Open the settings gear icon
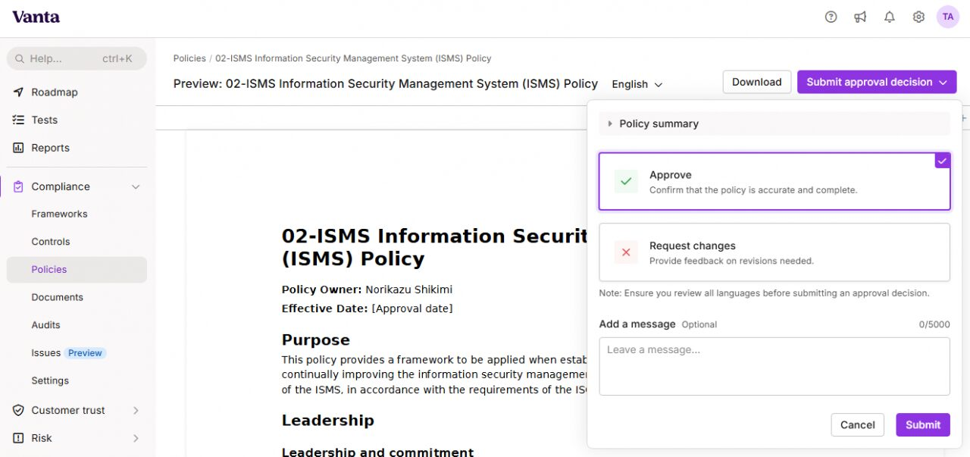 click(918, 17)
